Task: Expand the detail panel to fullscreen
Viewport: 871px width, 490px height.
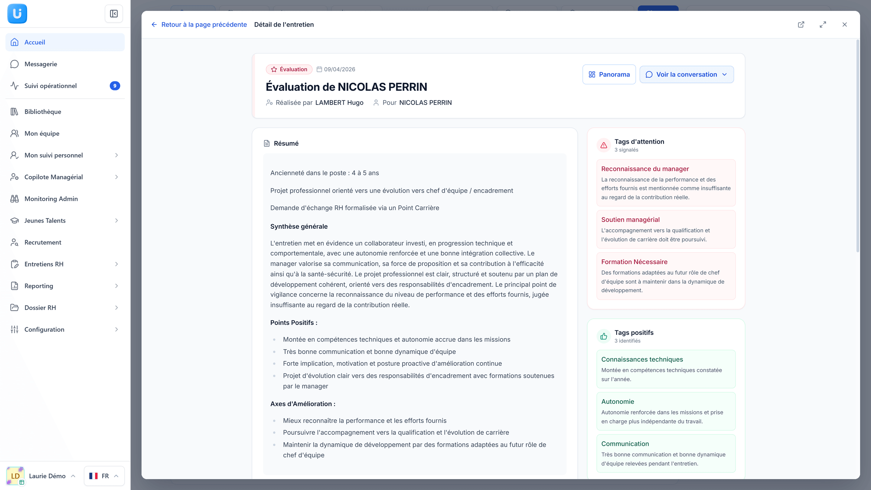Action: point(823,24)
